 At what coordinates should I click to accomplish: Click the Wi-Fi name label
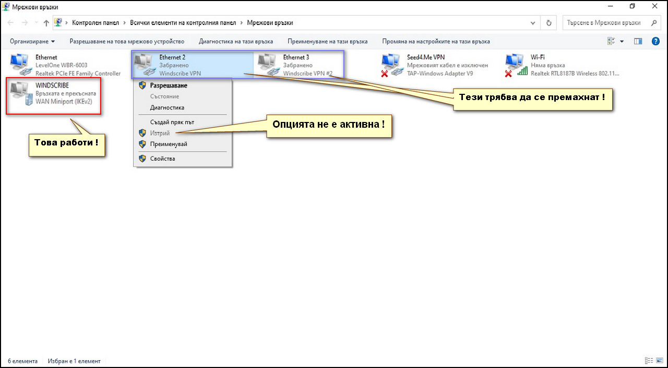[x=538, y=57]
